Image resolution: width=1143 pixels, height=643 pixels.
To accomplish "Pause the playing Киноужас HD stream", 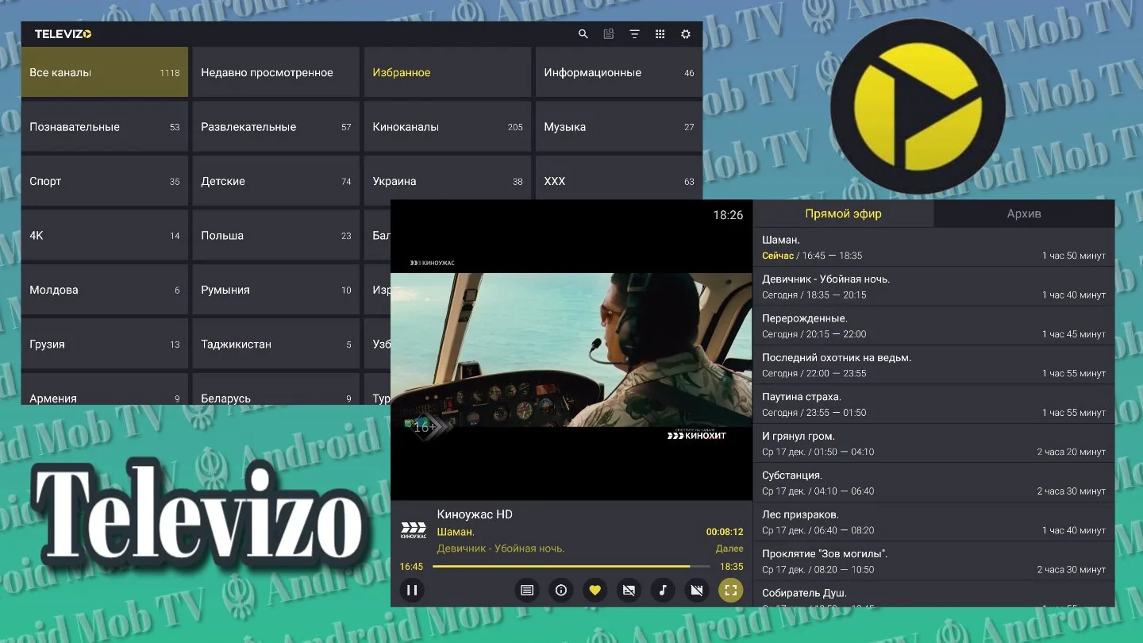I will click(412, 590).
